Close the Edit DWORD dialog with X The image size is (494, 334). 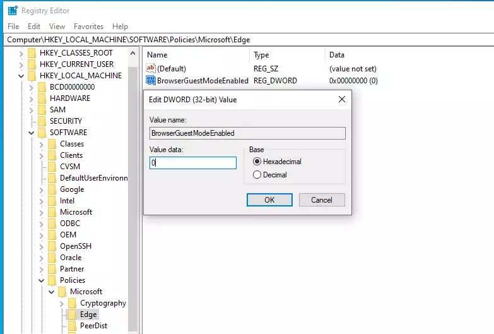[x=342, y=99]
